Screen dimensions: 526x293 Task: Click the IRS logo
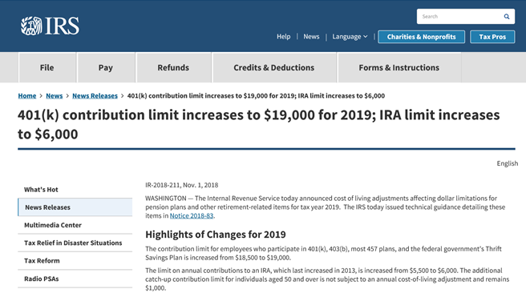tap(50, 26)
